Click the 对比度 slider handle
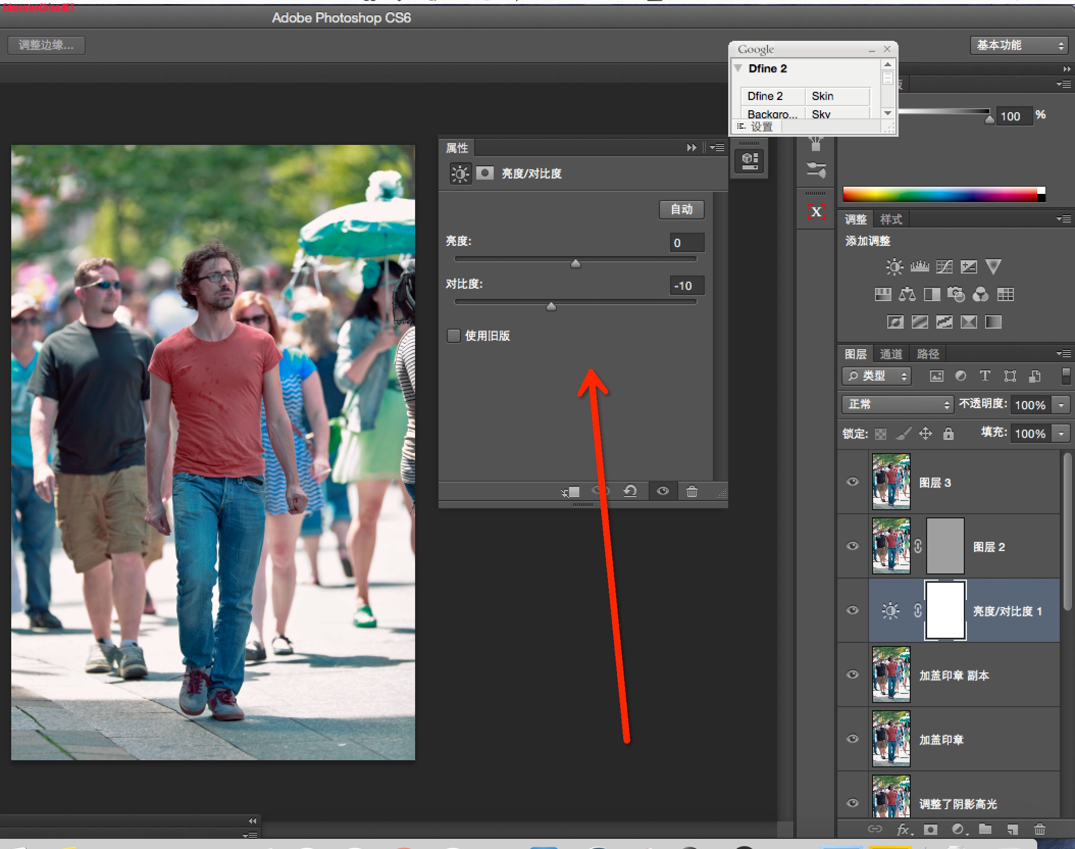1075x849 pixels. click(x=551, y=306)
